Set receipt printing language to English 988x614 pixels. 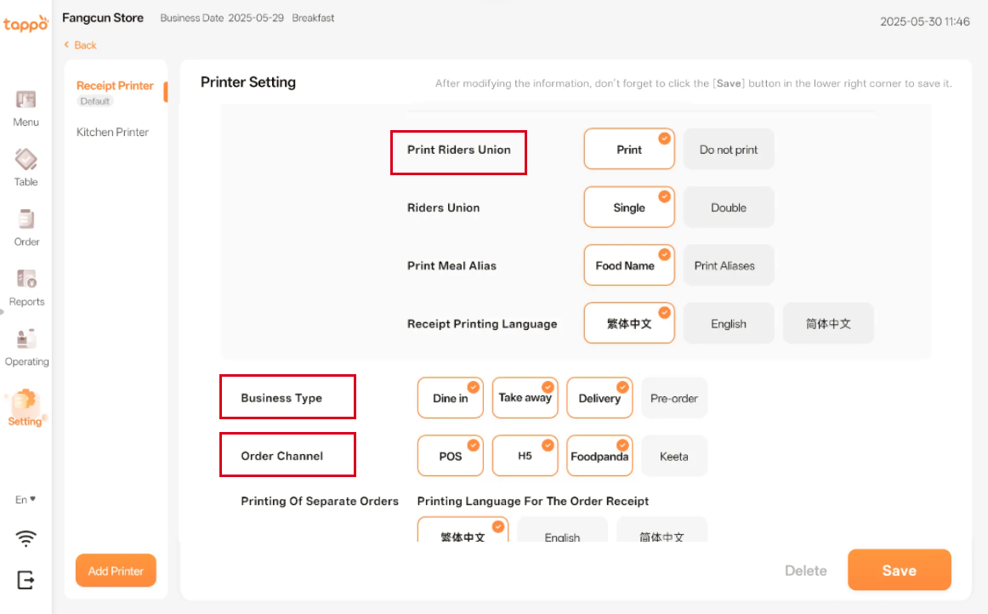pos(728,324)
